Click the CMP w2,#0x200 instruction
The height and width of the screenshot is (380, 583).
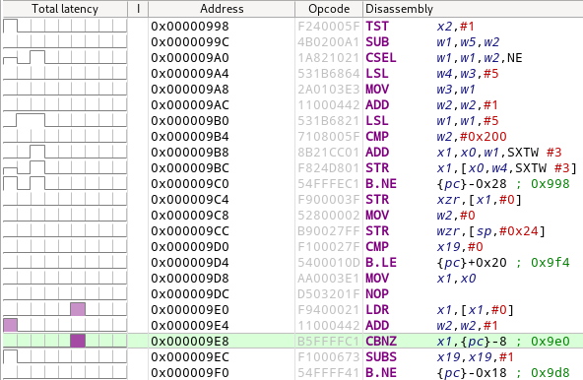[435, 137]
